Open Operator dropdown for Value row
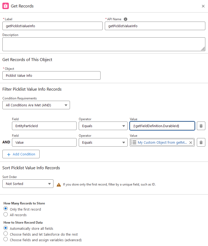 click(x=103, y=142)
